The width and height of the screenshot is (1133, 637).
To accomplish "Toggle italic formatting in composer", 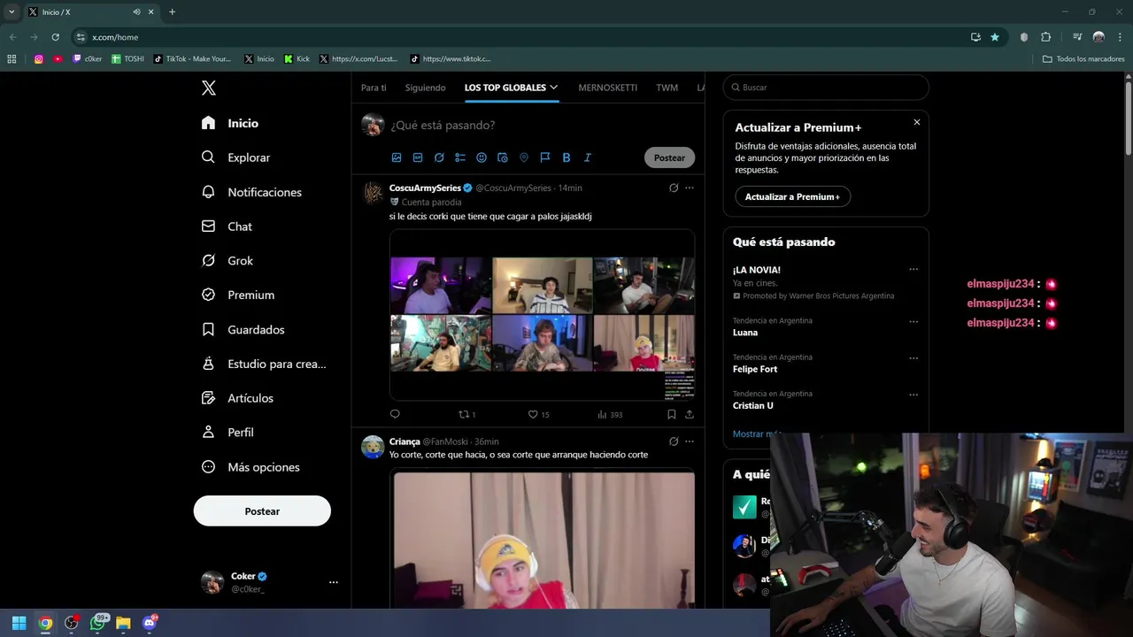I will coord(587,157).
